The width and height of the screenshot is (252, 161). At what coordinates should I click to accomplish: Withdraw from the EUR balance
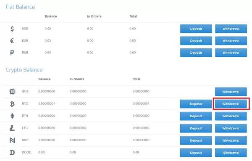point(231,41)
